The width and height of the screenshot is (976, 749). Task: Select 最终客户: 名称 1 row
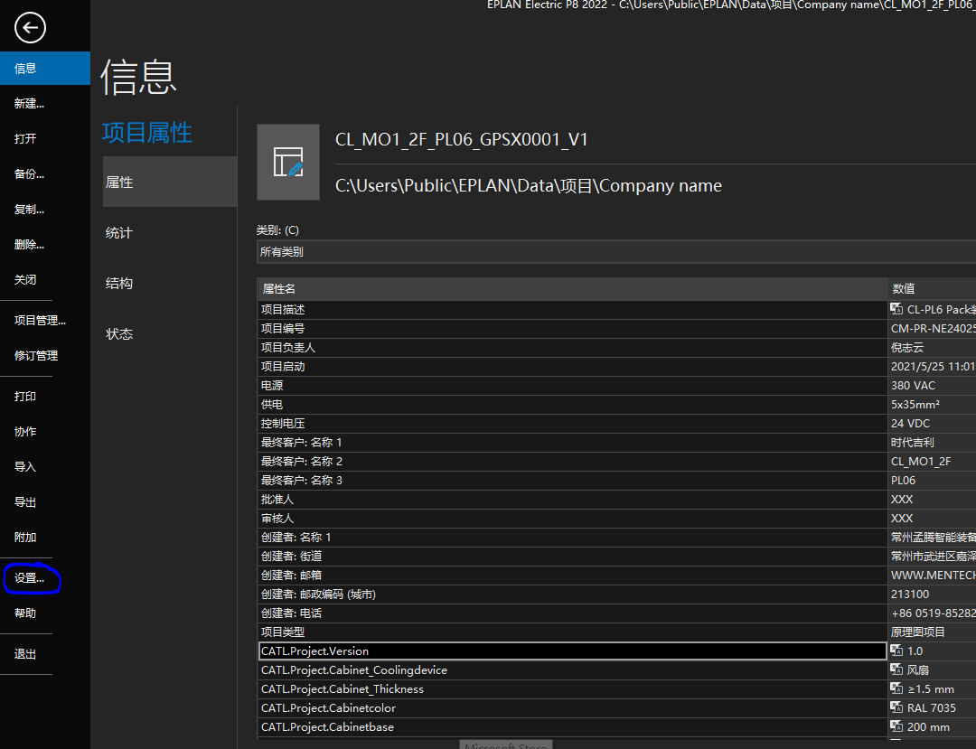(x=573, y=443)
